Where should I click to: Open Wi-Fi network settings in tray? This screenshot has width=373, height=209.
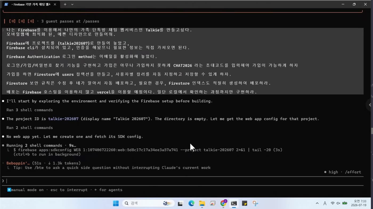click(333, 203)
